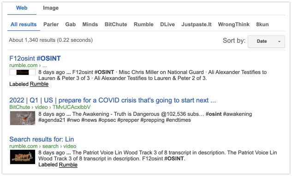The height and width of the screenshot is (176, 292).
Task: Filter results by Rumble tab
Action: coord(143,24)
